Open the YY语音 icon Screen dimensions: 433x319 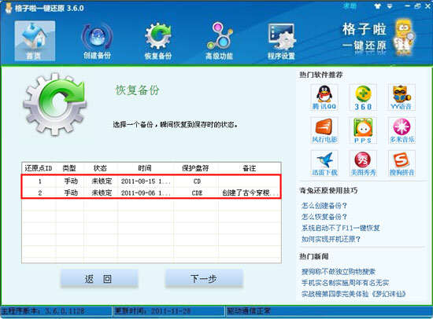(x=402, y=97)
